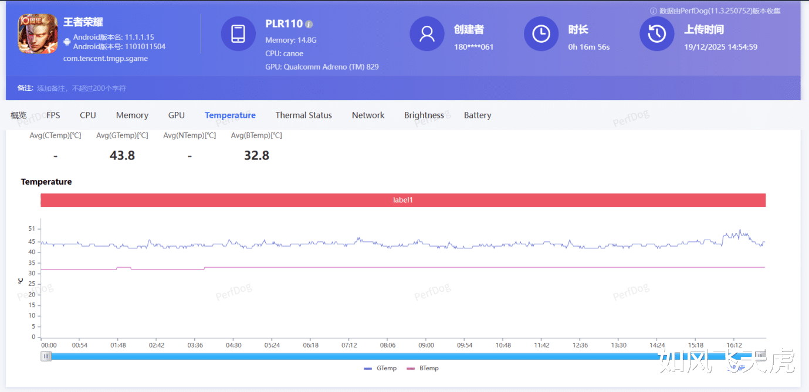This screenshot has height=392, width=809.
Task: Click the duration clock icon
Action: coord(541,33)
